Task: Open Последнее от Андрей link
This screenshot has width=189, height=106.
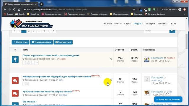Action: 163,58
